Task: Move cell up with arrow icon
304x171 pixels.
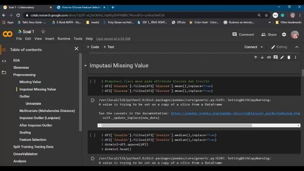Action: click(256, 57)
